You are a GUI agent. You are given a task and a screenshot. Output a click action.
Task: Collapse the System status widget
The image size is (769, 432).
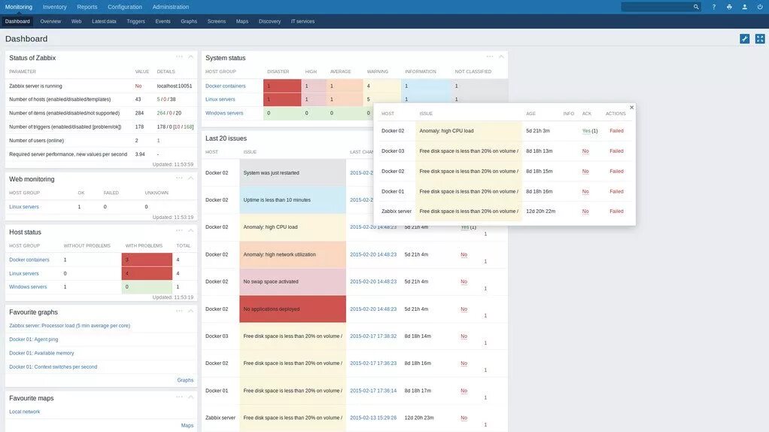501,57
